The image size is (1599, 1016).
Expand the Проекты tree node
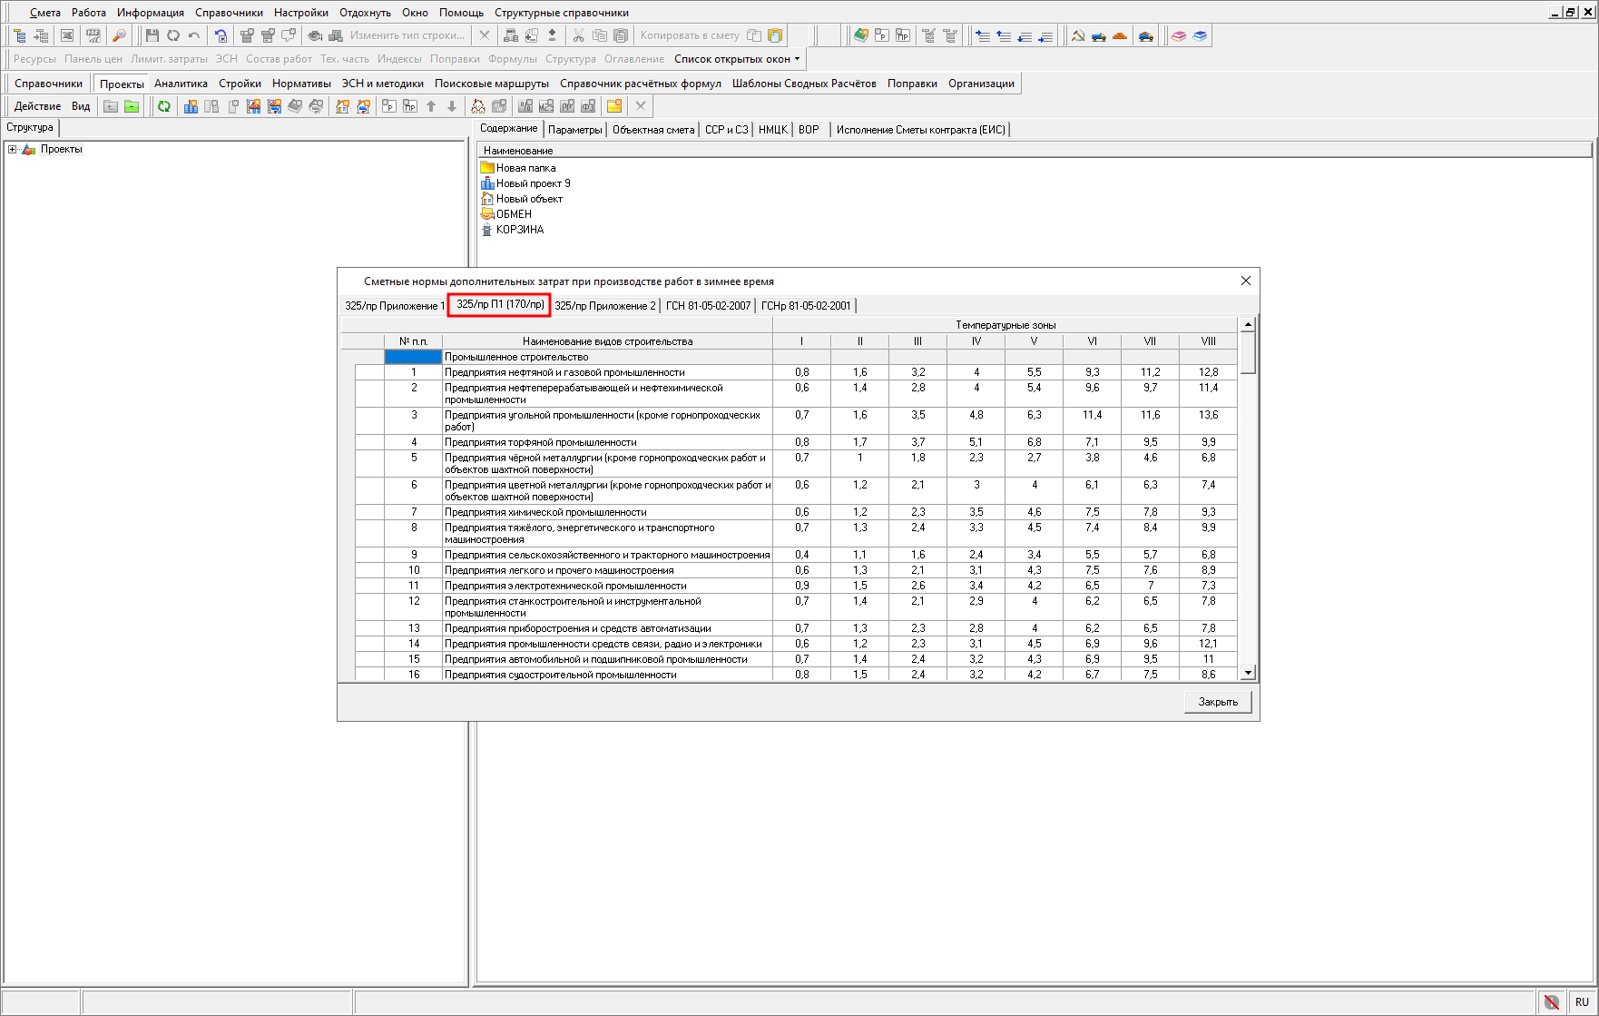pyautogui.click(x=12, y=150)
